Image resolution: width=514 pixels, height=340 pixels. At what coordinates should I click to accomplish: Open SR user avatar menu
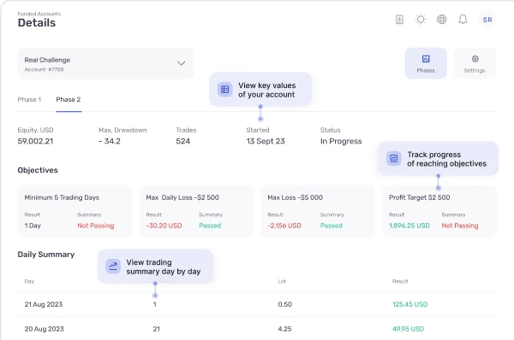[x=487, y=20]
